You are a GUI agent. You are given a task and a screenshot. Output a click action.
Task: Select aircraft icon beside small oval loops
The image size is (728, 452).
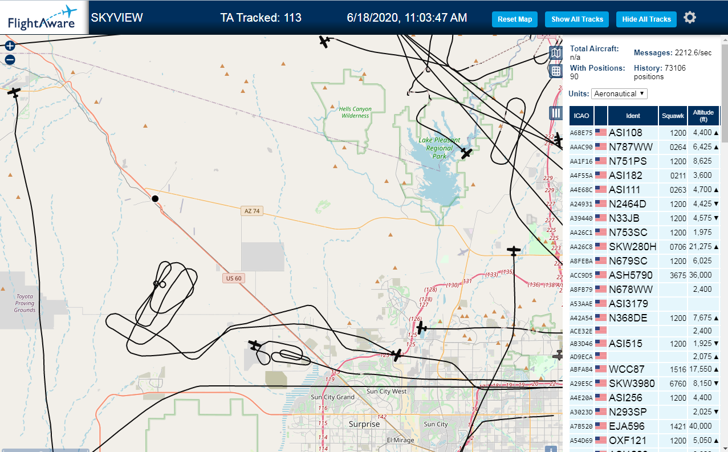tap(255, 345)
